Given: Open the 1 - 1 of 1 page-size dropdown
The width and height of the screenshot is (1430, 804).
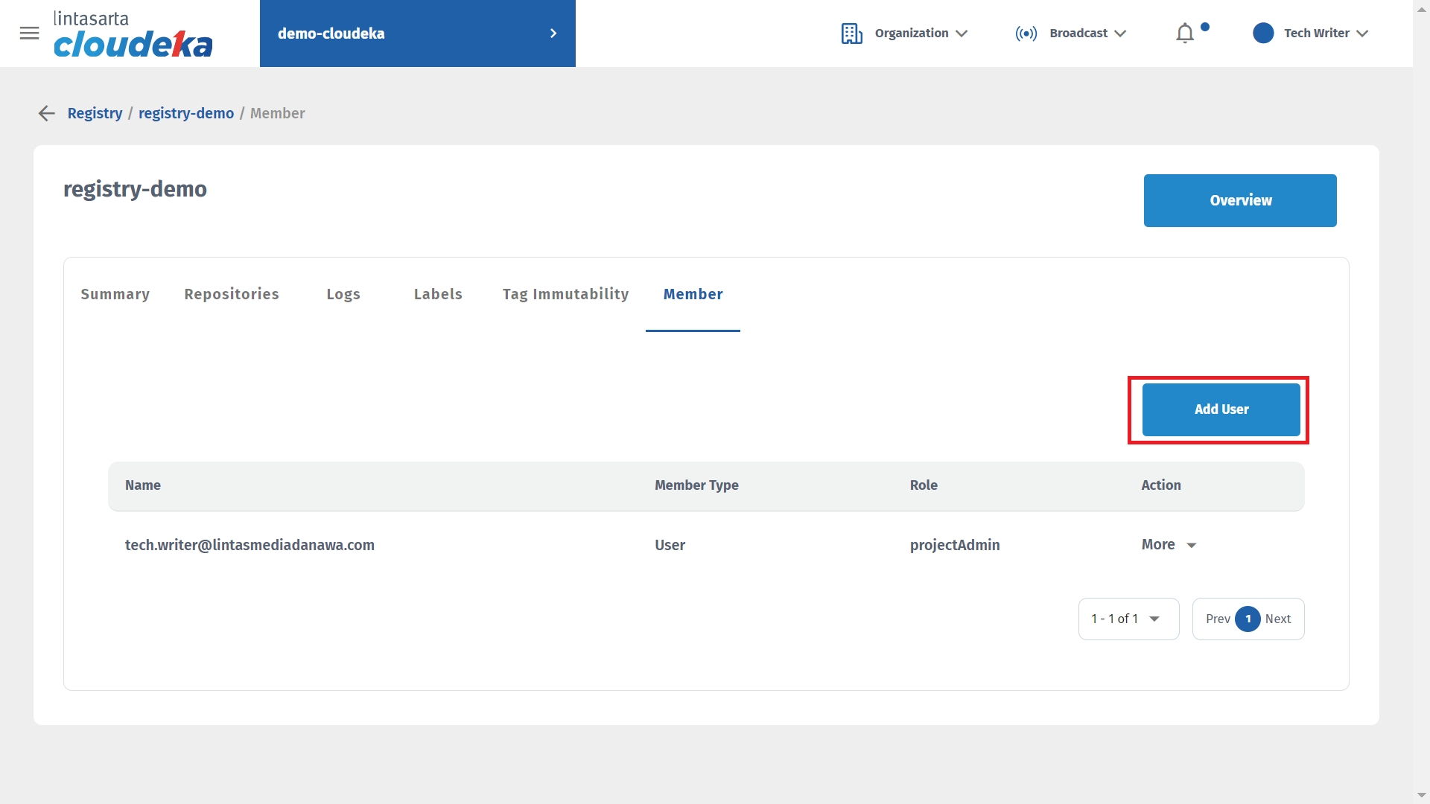Looking at the screenshot, I should [1128, 619].
